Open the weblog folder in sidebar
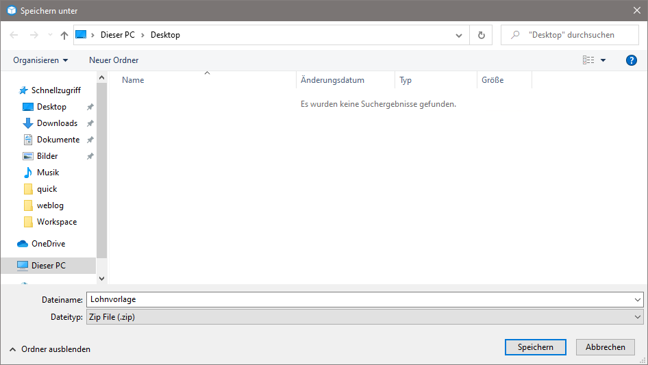 (x=50, y=205)
